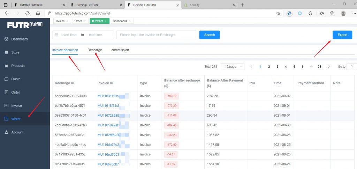Screen dimensions: 357x169
Task: Open the tab actions menu icon
Action: [6, 5]
